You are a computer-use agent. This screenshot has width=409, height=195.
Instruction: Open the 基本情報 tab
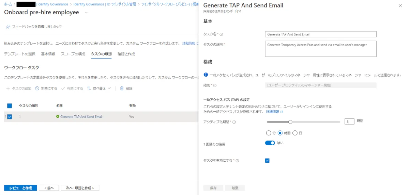click(48, 54)
